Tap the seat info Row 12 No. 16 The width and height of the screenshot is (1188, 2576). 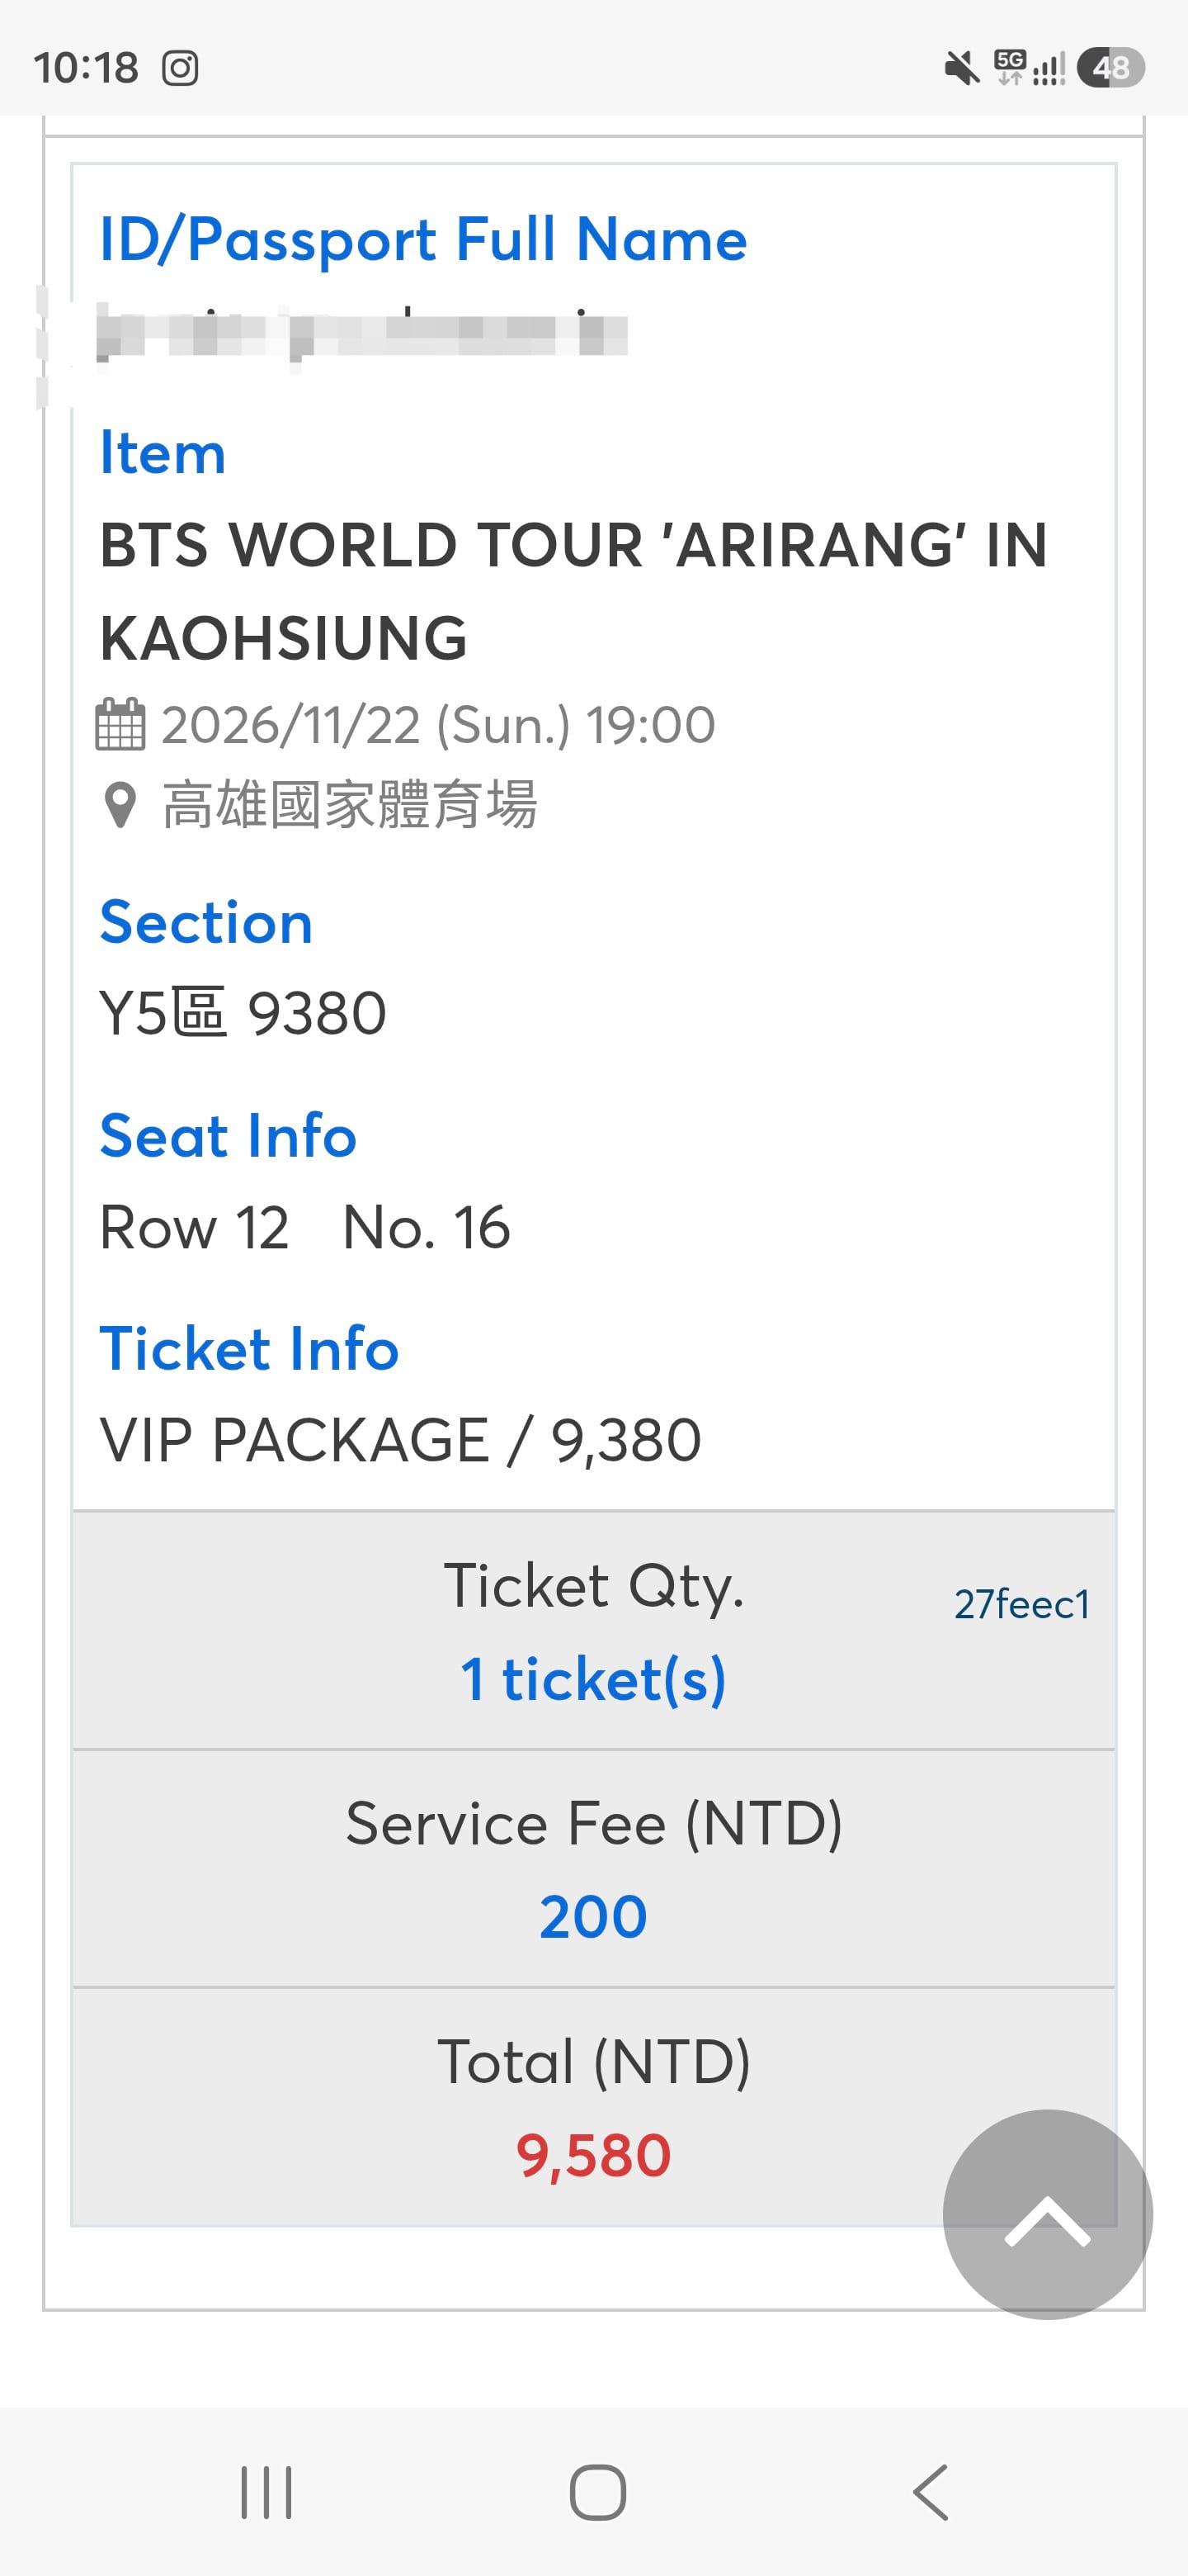(x=304, y=1227)
